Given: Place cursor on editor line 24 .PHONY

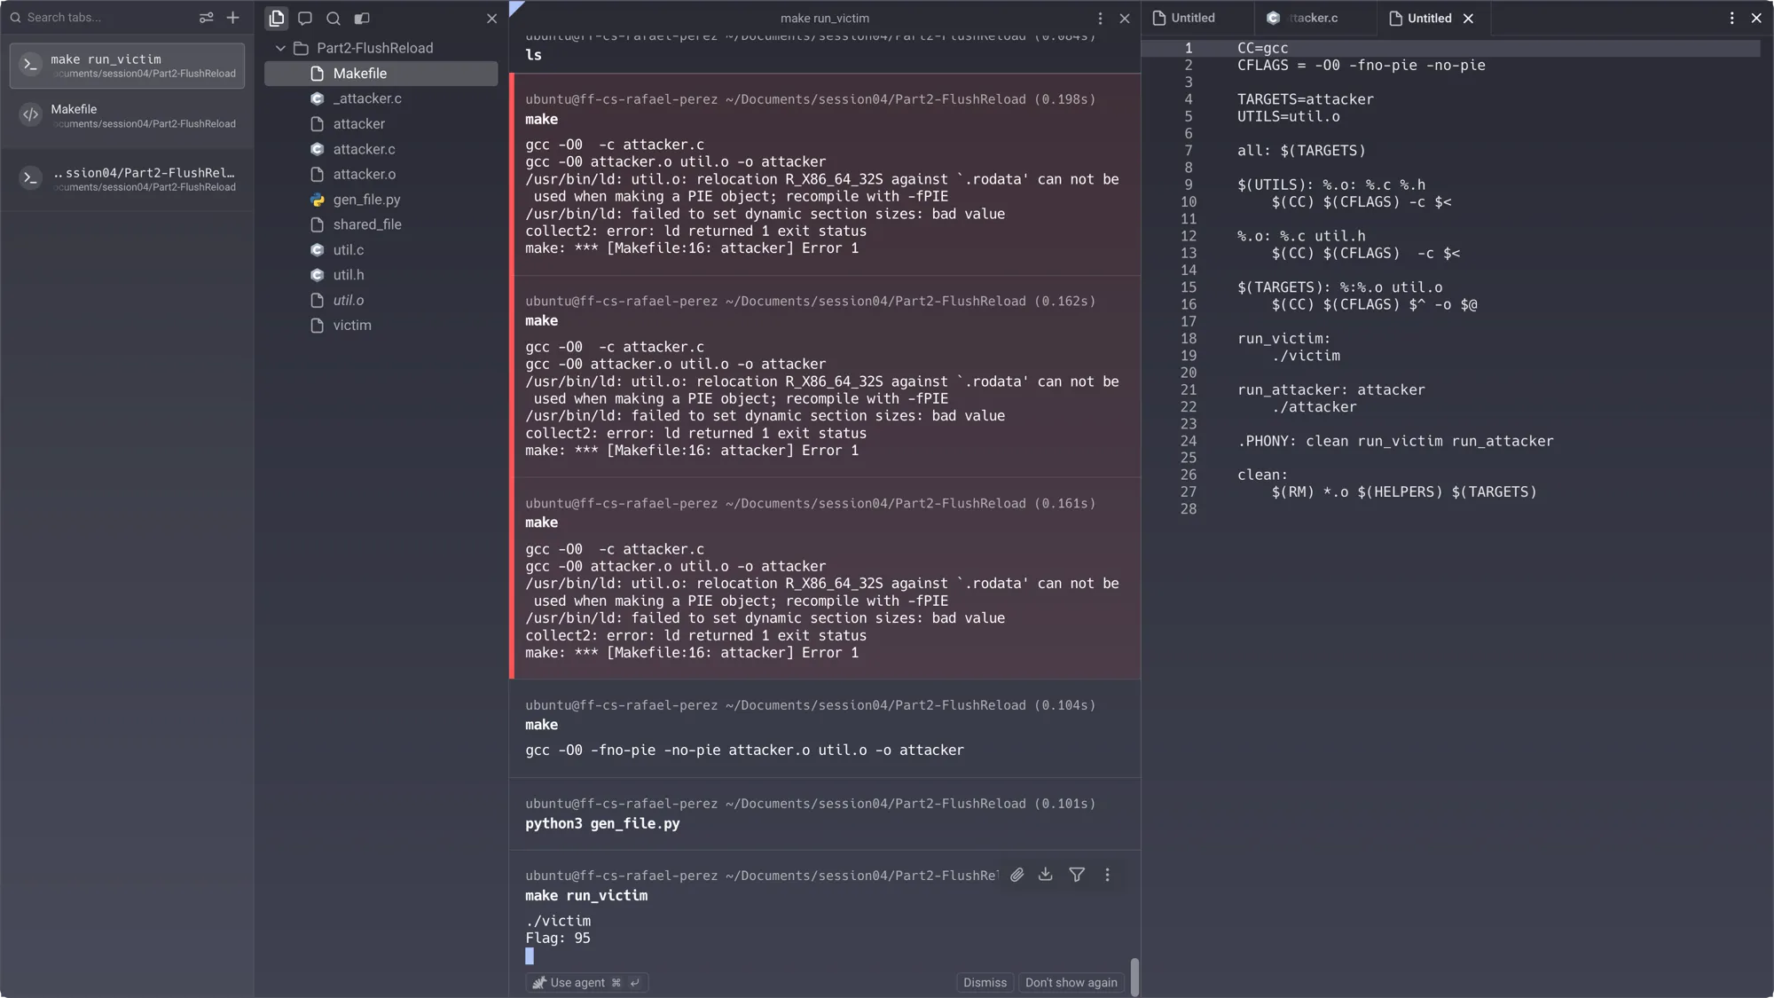Looking at the screenshot, I should coord(1395,441).
